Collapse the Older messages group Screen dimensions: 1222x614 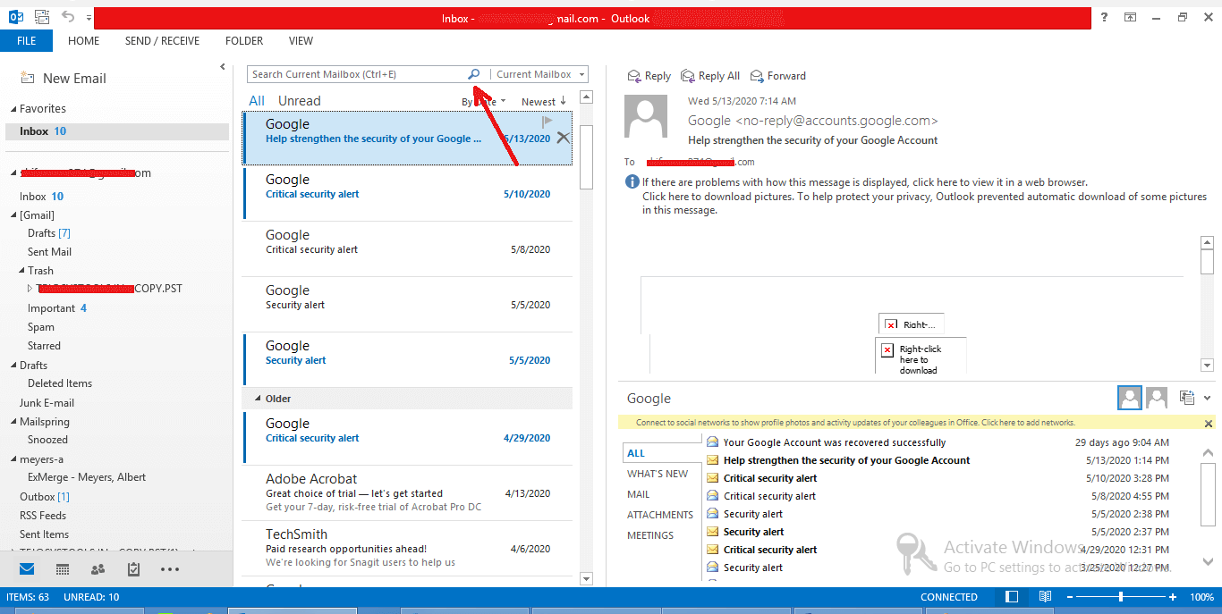click(258, 399)
